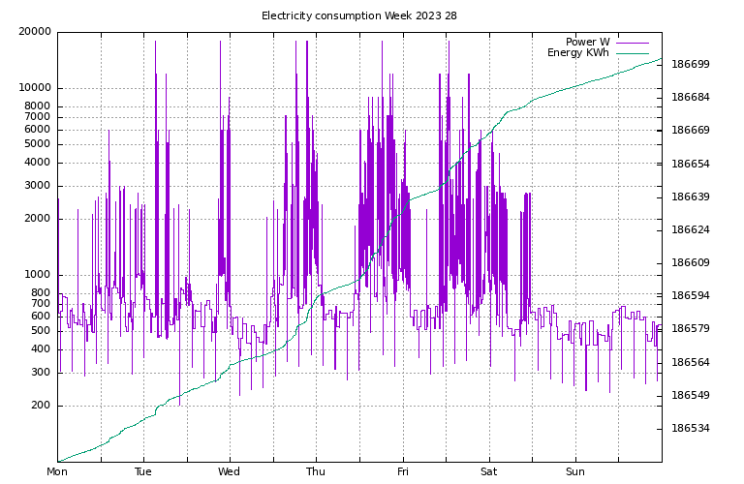Screen dimensions: 744x484
Task: Click the purple Power W legend line sample
Action: (633, 43)
